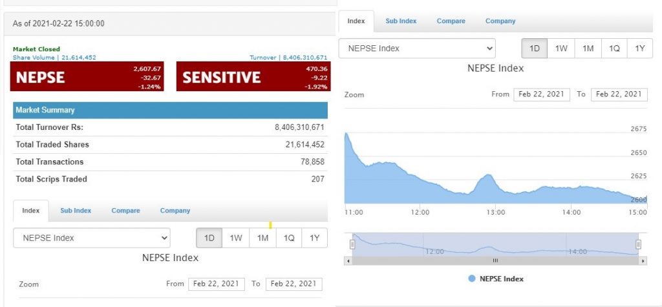Viewport: 662px width, 307px height.
Task: Click the 13:00 peak in area chart
Action: (489, 175)
